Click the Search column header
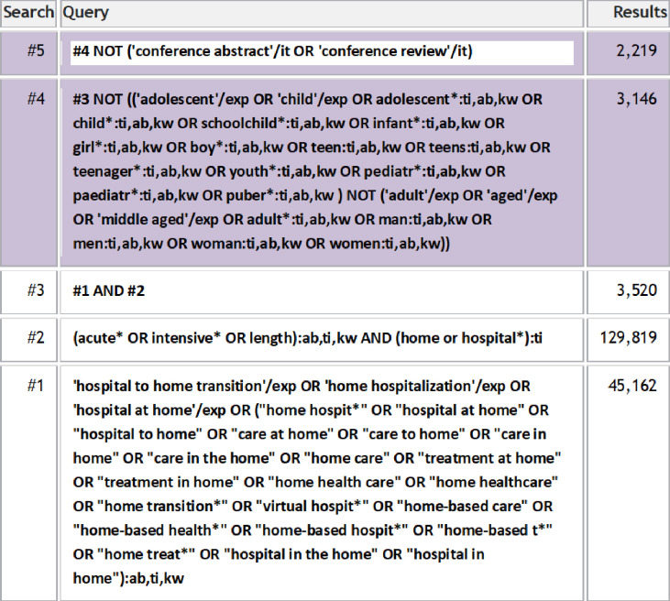Image resolution: width=670 pixels, height=601 pixels. [28, 12]
